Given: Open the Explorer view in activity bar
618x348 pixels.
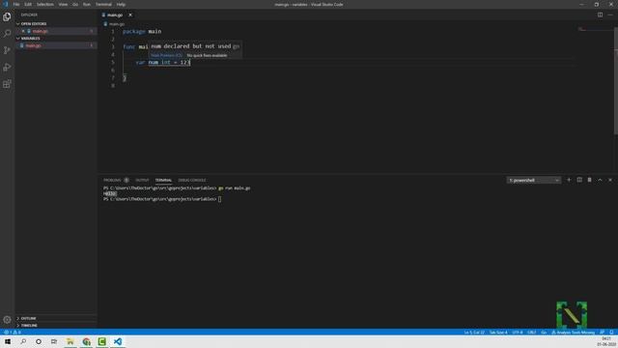Looking at the screenshot, I should (7, 17).
